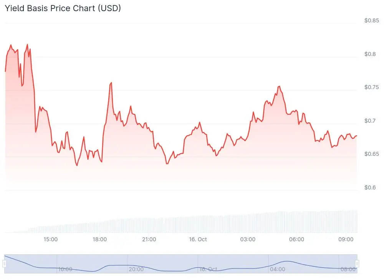
Task: Click the 16:00 label in navigator
Action: coord(65,269)
